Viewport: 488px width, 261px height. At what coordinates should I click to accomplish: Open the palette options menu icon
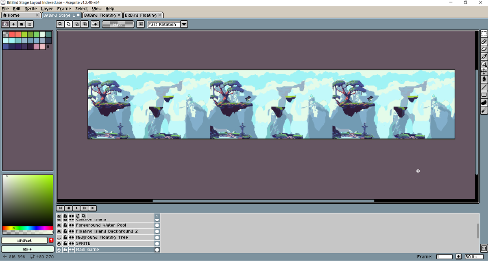pyautogui.click(x=29, y=24)
